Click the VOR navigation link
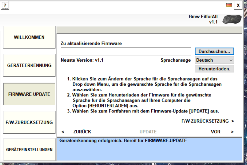 pyautogui.click(x=215, y=132)
